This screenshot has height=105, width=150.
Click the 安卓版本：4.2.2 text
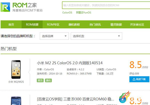pos(75,69)
